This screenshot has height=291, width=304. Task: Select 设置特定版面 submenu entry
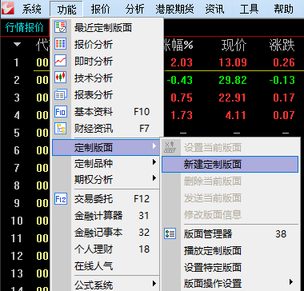click(x=230, y=267)
